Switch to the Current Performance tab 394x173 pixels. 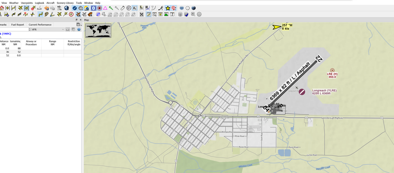click(40, 25)
